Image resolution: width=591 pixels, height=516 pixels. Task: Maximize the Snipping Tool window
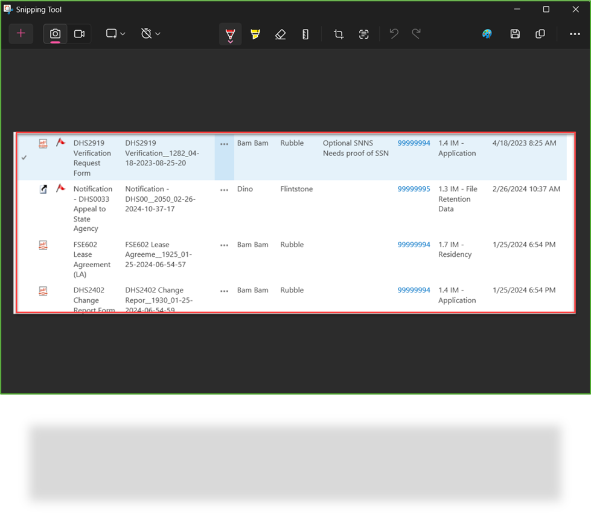(x=546, y=9)
